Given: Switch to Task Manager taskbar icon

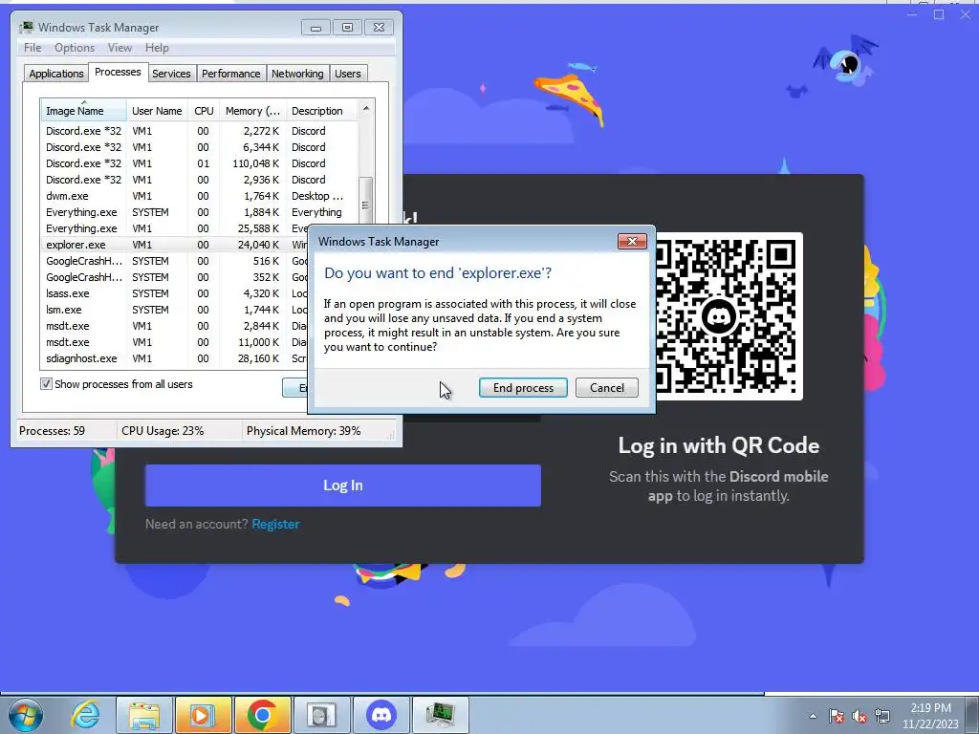Looking at the screenshot, I should 441,715.
